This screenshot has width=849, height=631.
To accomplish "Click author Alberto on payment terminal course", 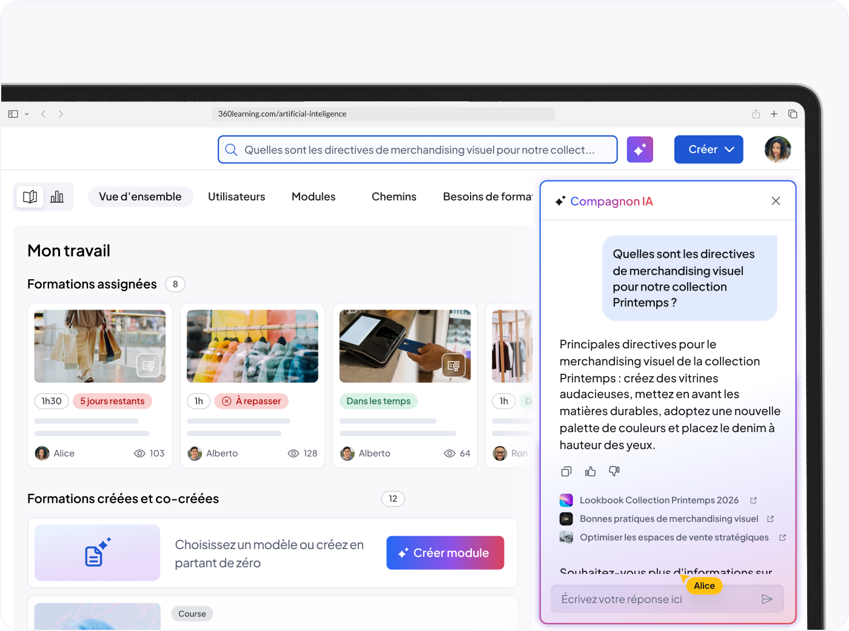I will coord(366,453).
